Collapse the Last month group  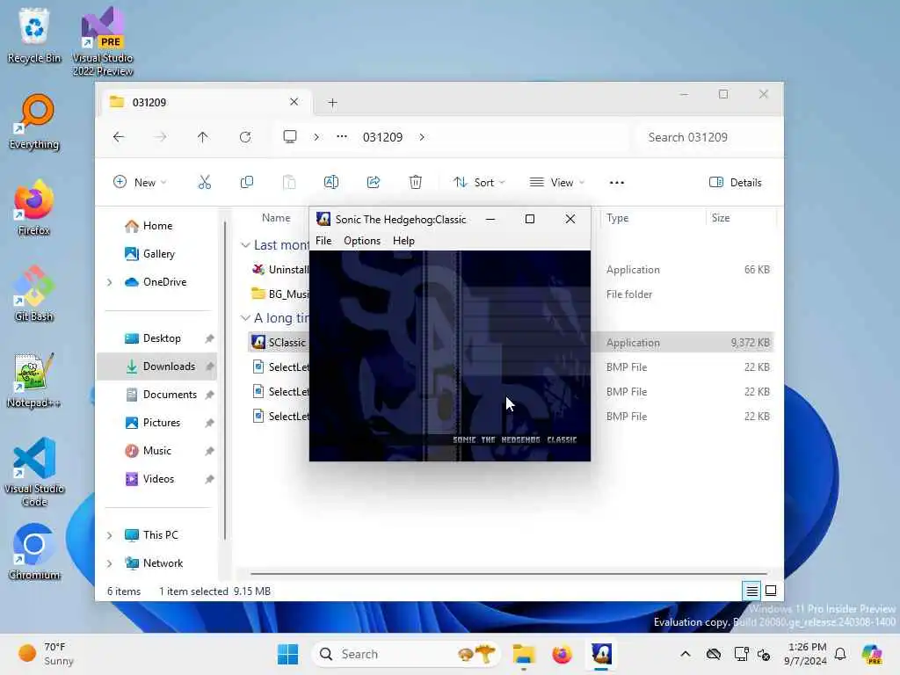pos(245,245)
